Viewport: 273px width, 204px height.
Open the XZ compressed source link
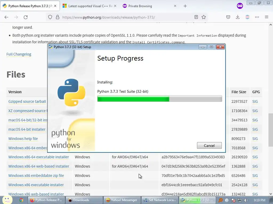(28, 111)
